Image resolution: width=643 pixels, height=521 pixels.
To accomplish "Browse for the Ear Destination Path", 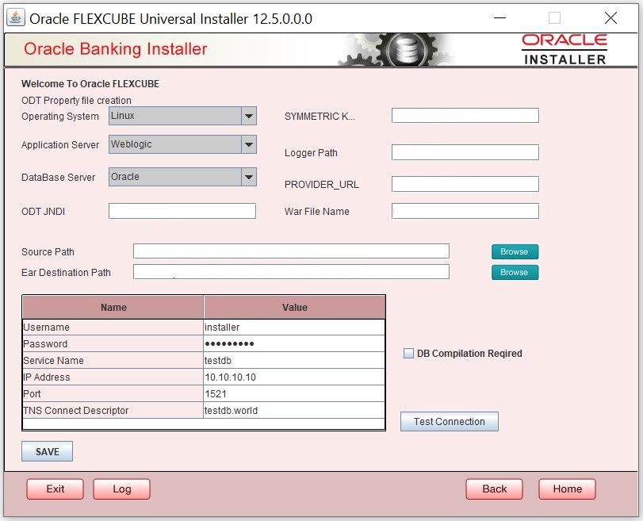I will tap(515, 272).
